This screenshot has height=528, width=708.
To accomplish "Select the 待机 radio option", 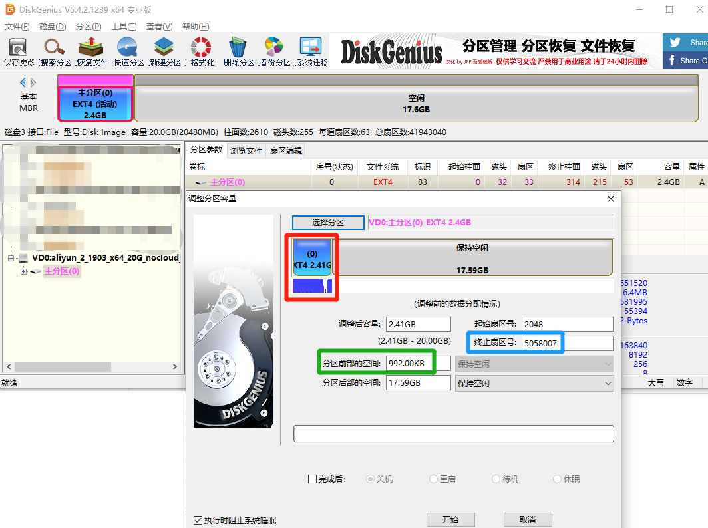I will pyautogui.click(x=496, y=479).
